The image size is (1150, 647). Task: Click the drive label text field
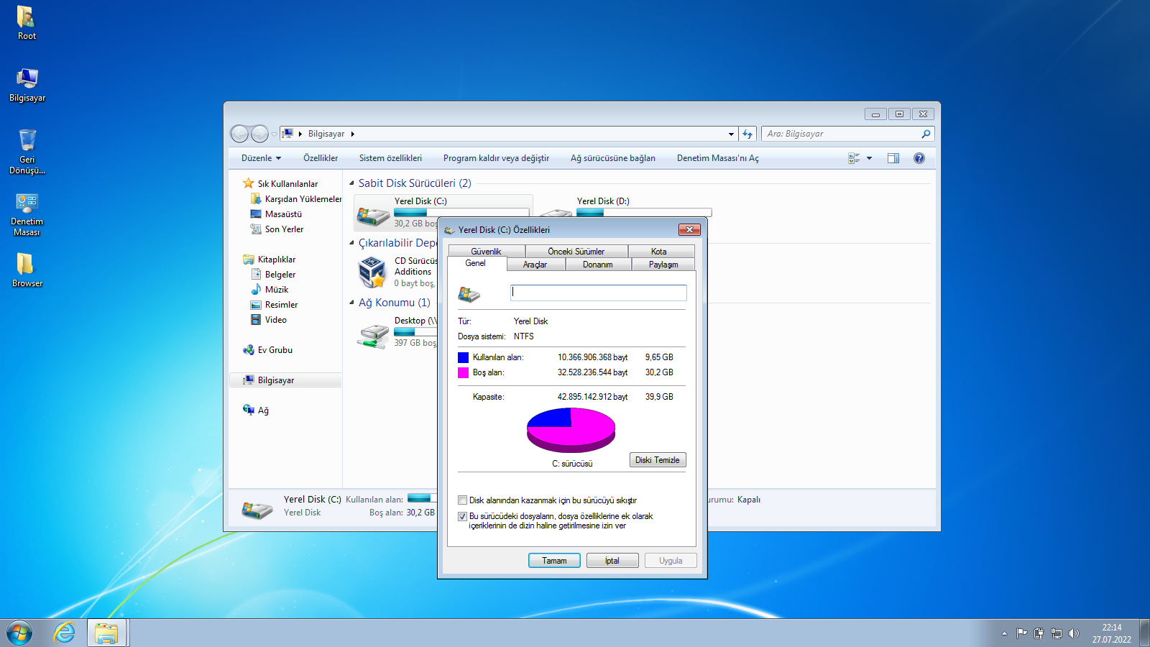coord(598,293)
